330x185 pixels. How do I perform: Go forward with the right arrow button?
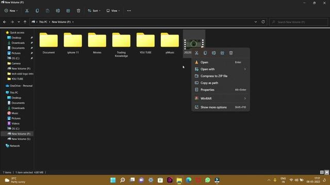12,22
